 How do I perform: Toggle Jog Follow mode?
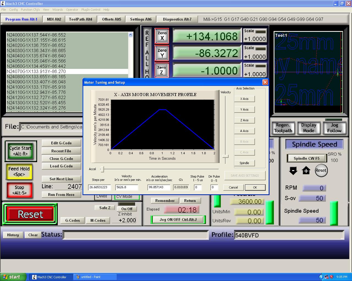(x=334, y=128)
